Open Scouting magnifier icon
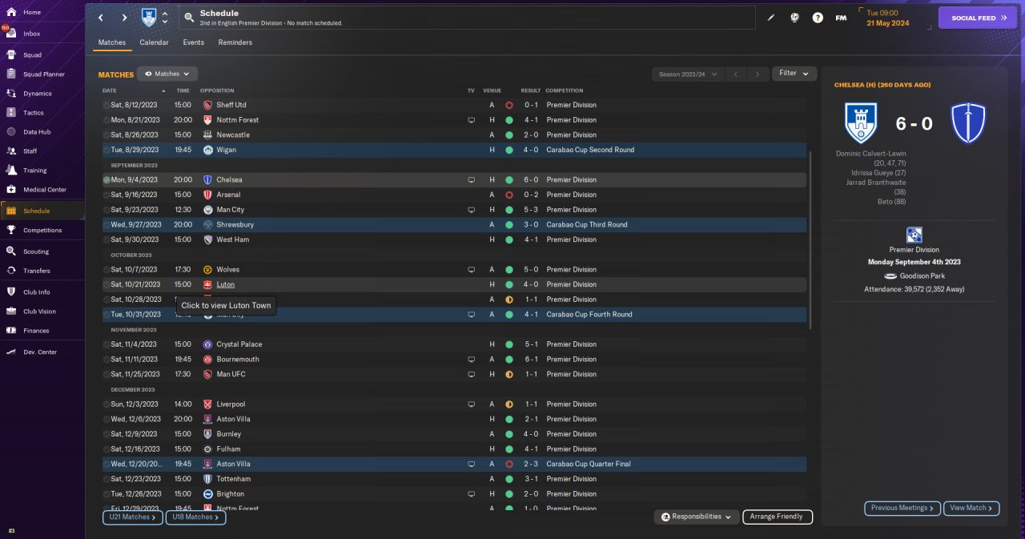 (x=11, y=251)
